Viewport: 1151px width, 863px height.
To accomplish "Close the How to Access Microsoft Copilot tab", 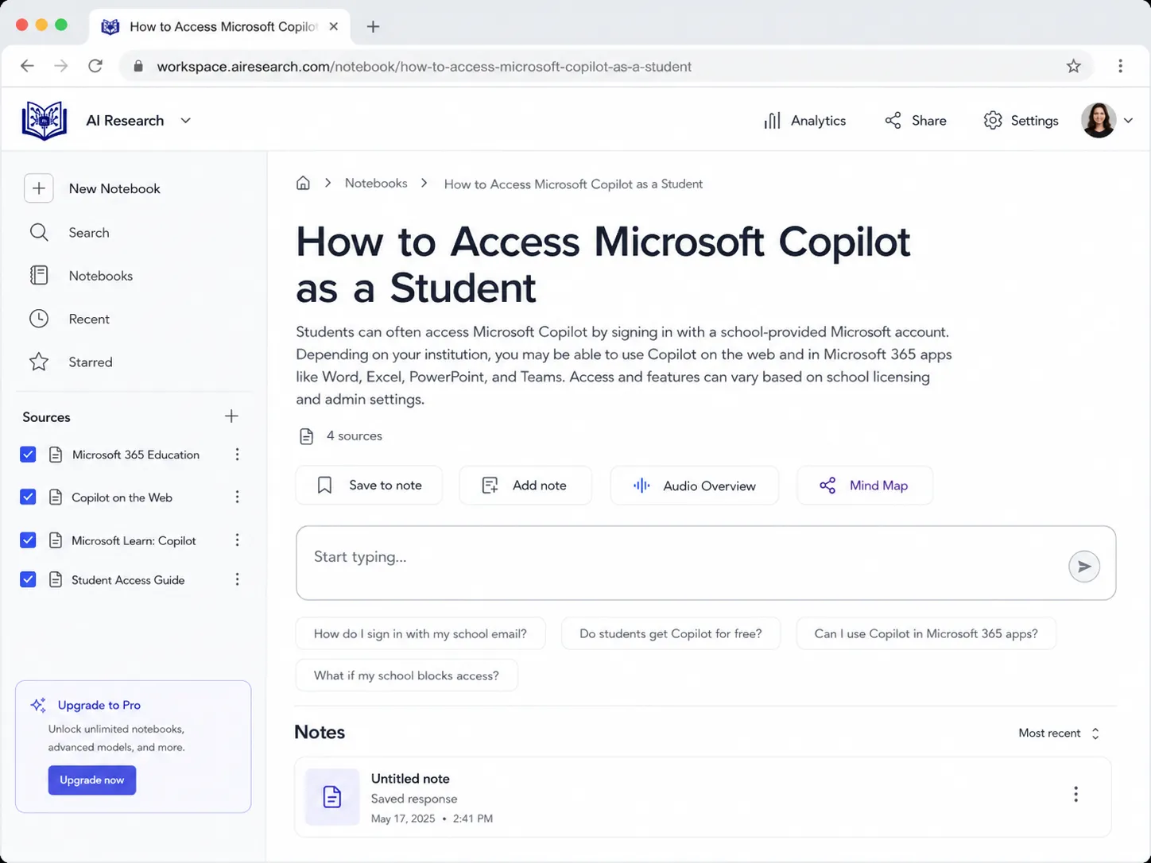I will 334,26.
